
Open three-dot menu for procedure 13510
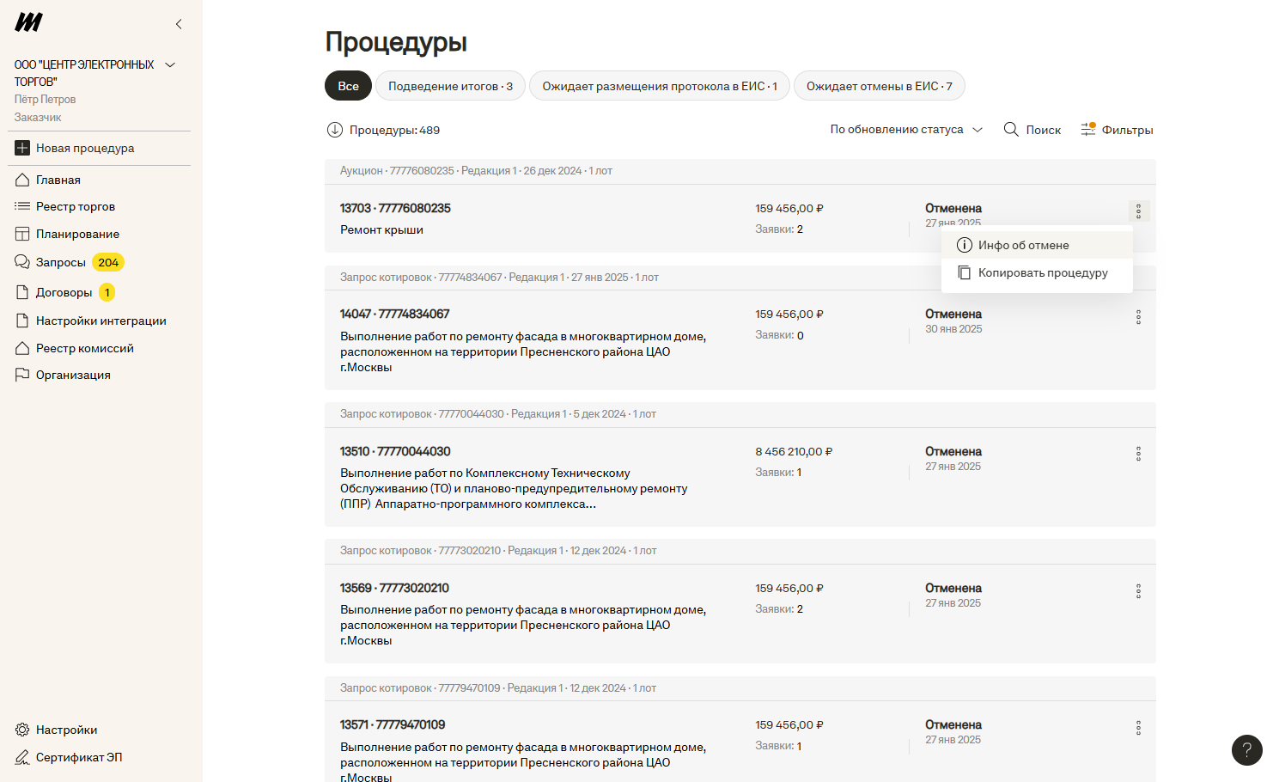(1138, 454)
